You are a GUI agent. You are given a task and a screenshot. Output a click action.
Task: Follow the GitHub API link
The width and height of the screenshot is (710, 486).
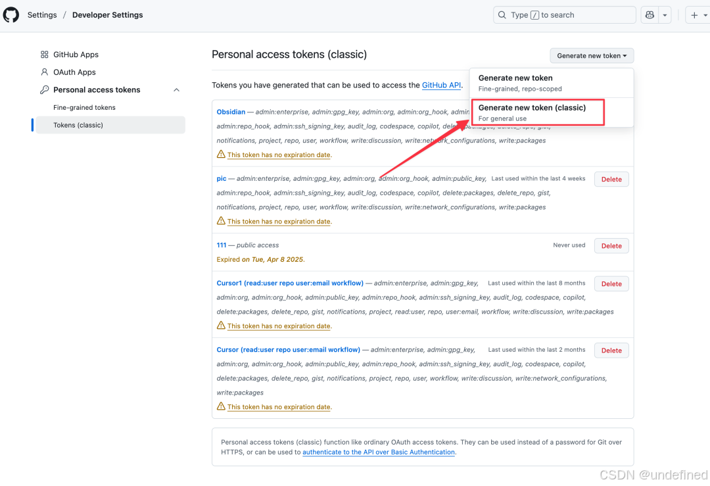(x=442, y=85)
